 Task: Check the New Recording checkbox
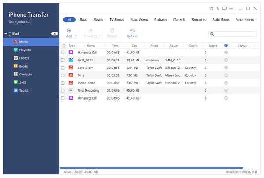coord(62,90)
